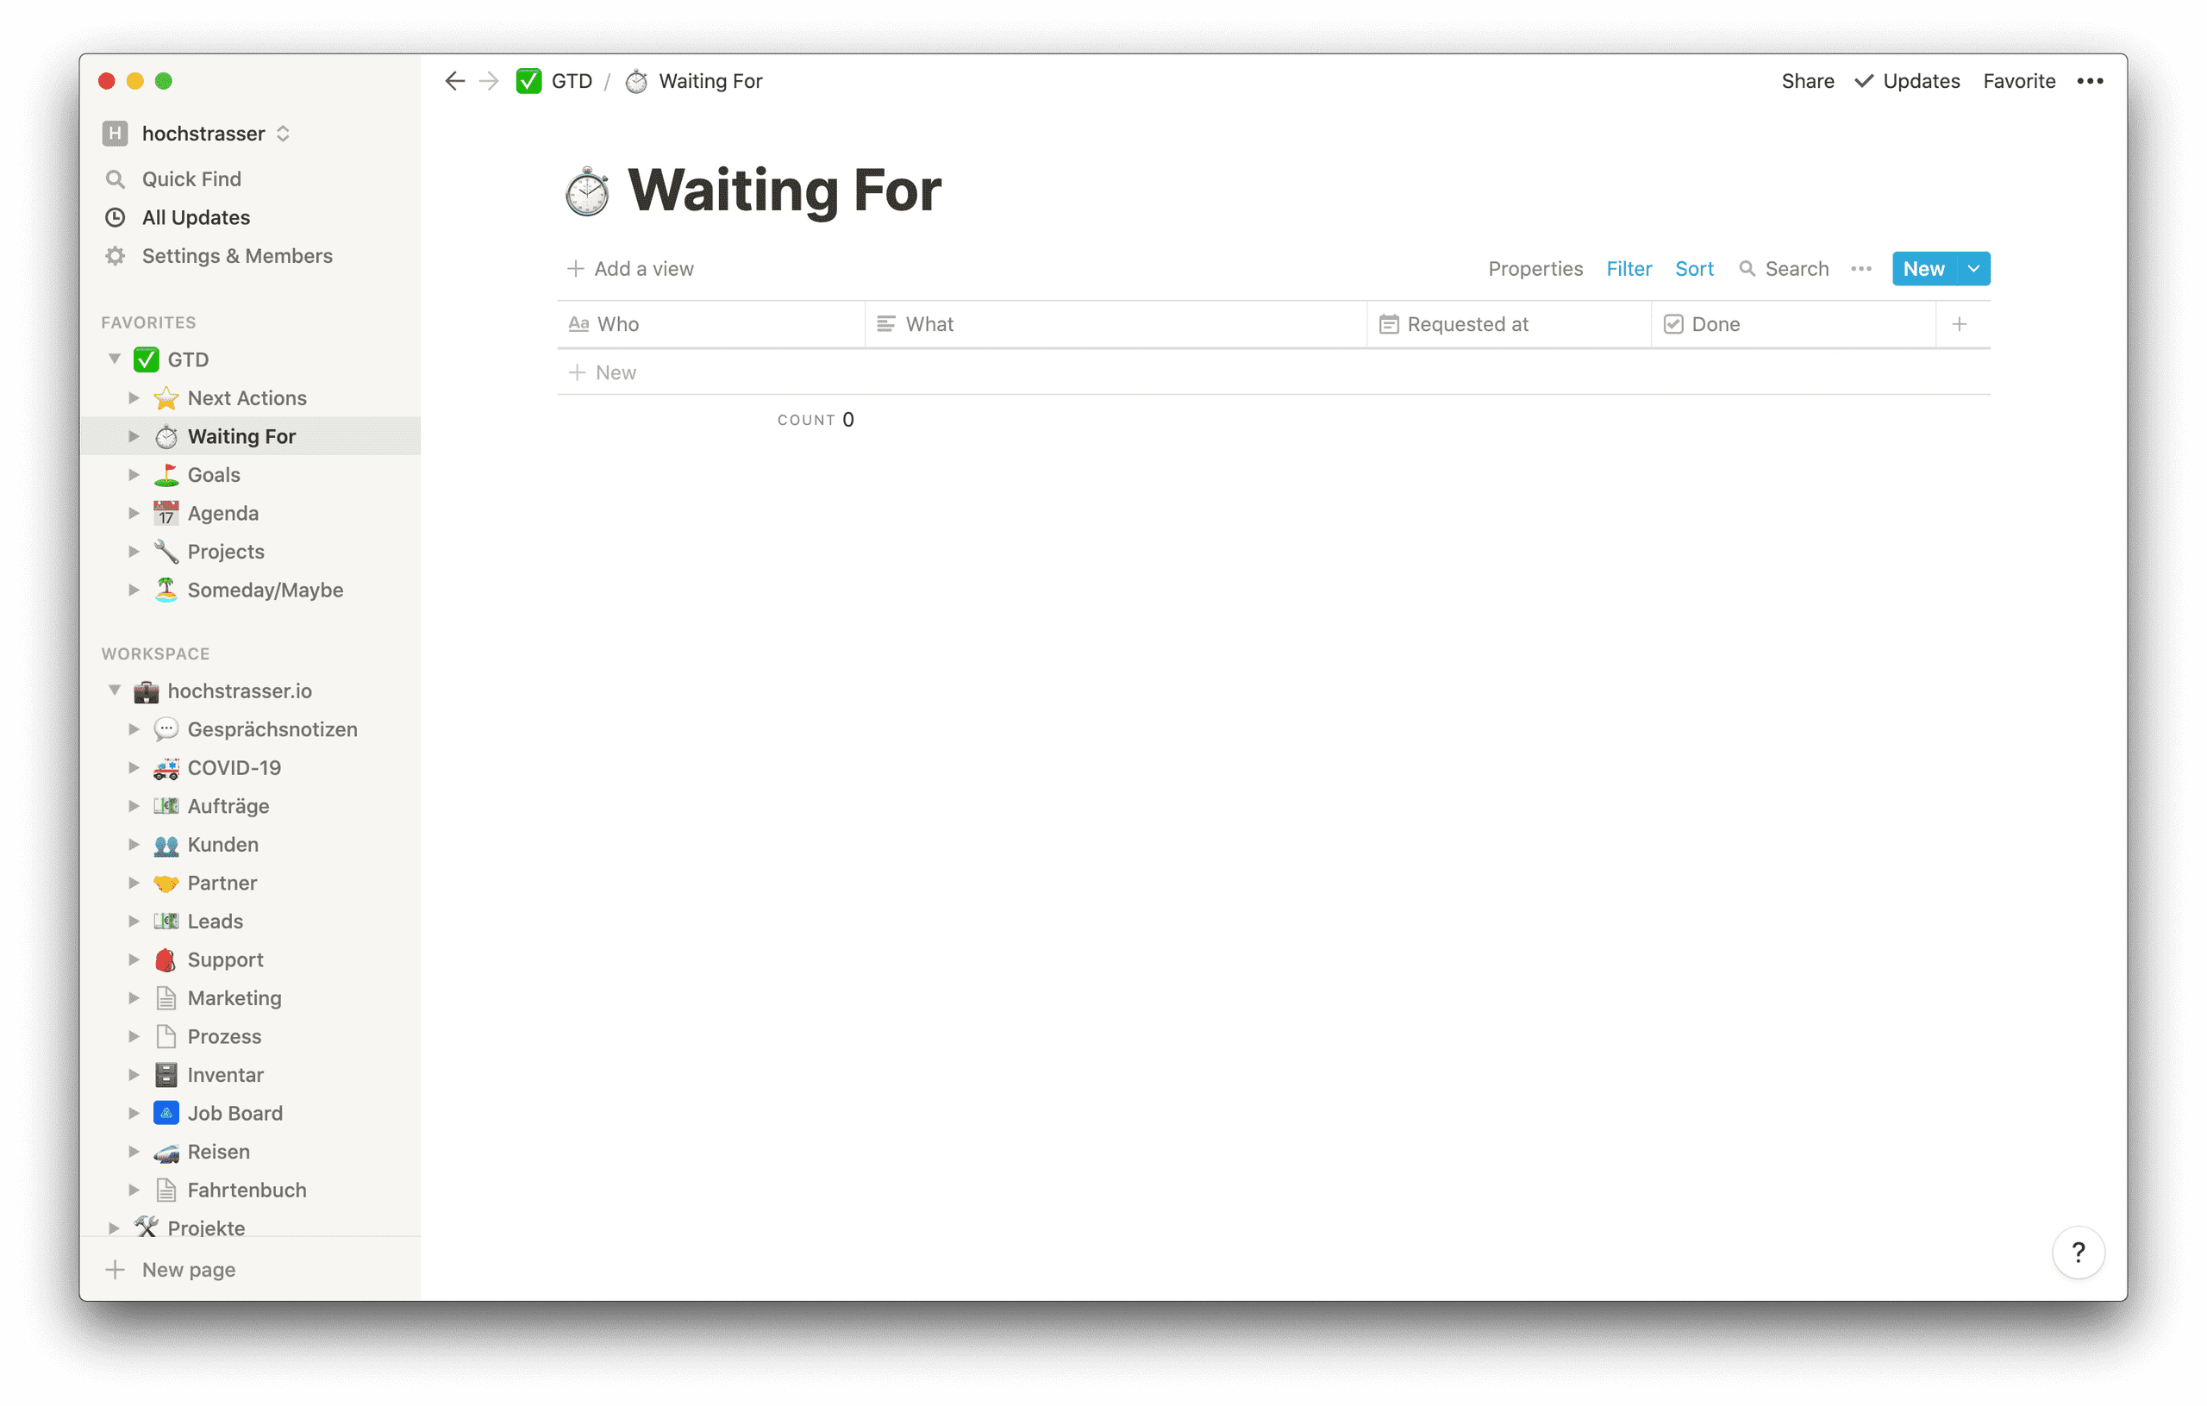Go back with the left arrow icon
Image resolution: width=2207 pixels, height=1406 pixels.
point(454,81)
